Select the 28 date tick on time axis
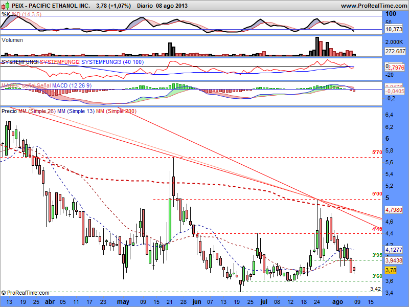This screenshot has height=307, width=409. (184, 302)
